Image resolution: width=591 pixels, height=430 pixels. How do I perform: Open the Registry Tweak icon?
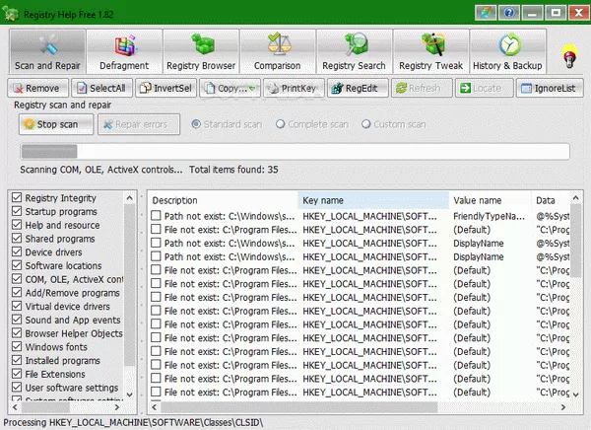point(433,44)
